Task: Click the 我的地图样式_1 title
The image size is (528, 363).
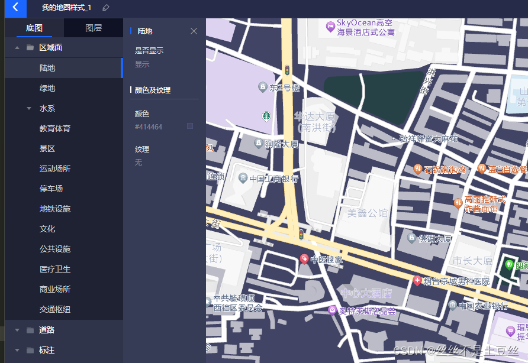Action: click(x=66, y=8)
